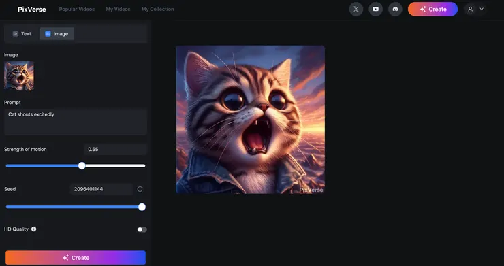
Task: Open the YouTube channel icon
Action: pos(375,10)
